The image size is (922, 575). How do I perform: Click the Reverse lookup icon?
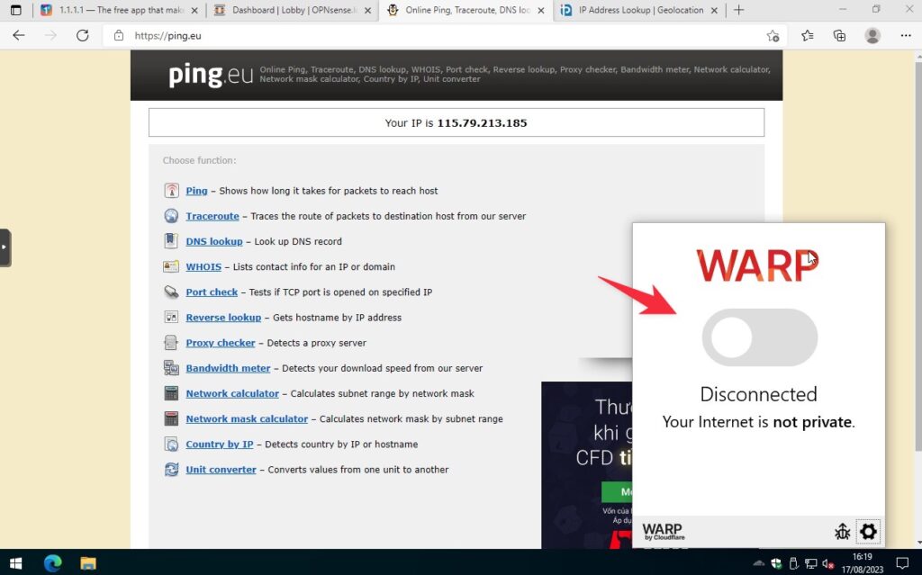point(171,317)
